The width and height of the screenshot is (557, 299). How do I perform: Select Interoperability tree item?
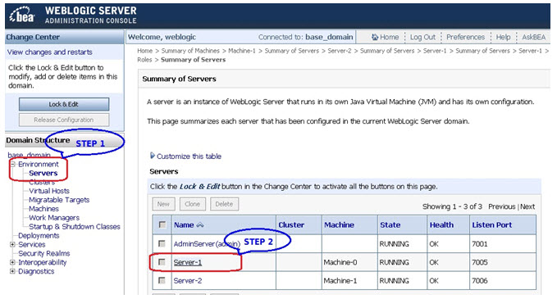(x=43, y=262)
